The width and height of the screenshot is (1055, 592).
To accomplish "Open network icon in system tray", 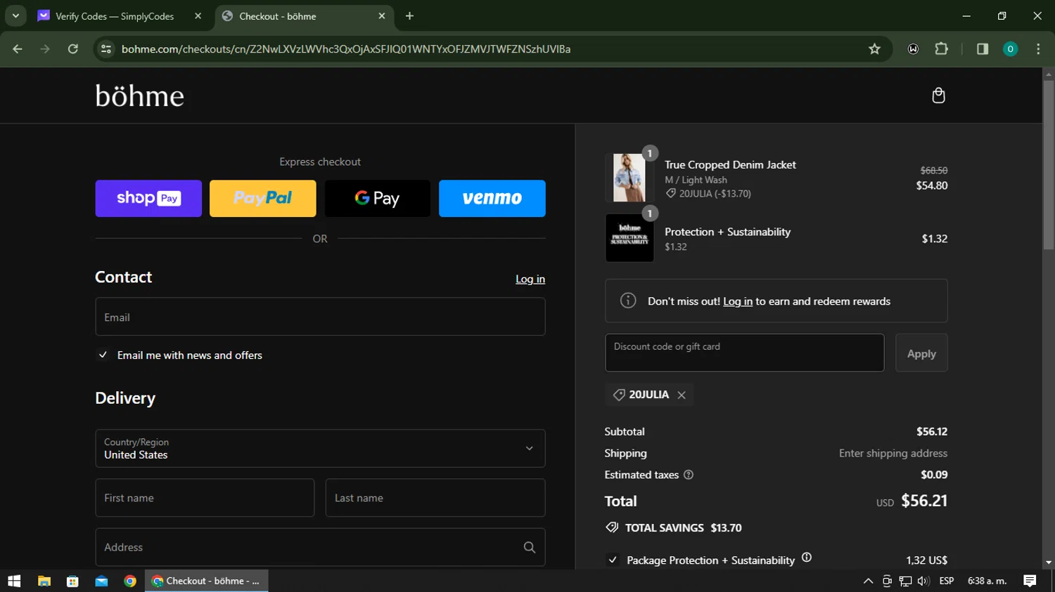I will pos(905,581).
